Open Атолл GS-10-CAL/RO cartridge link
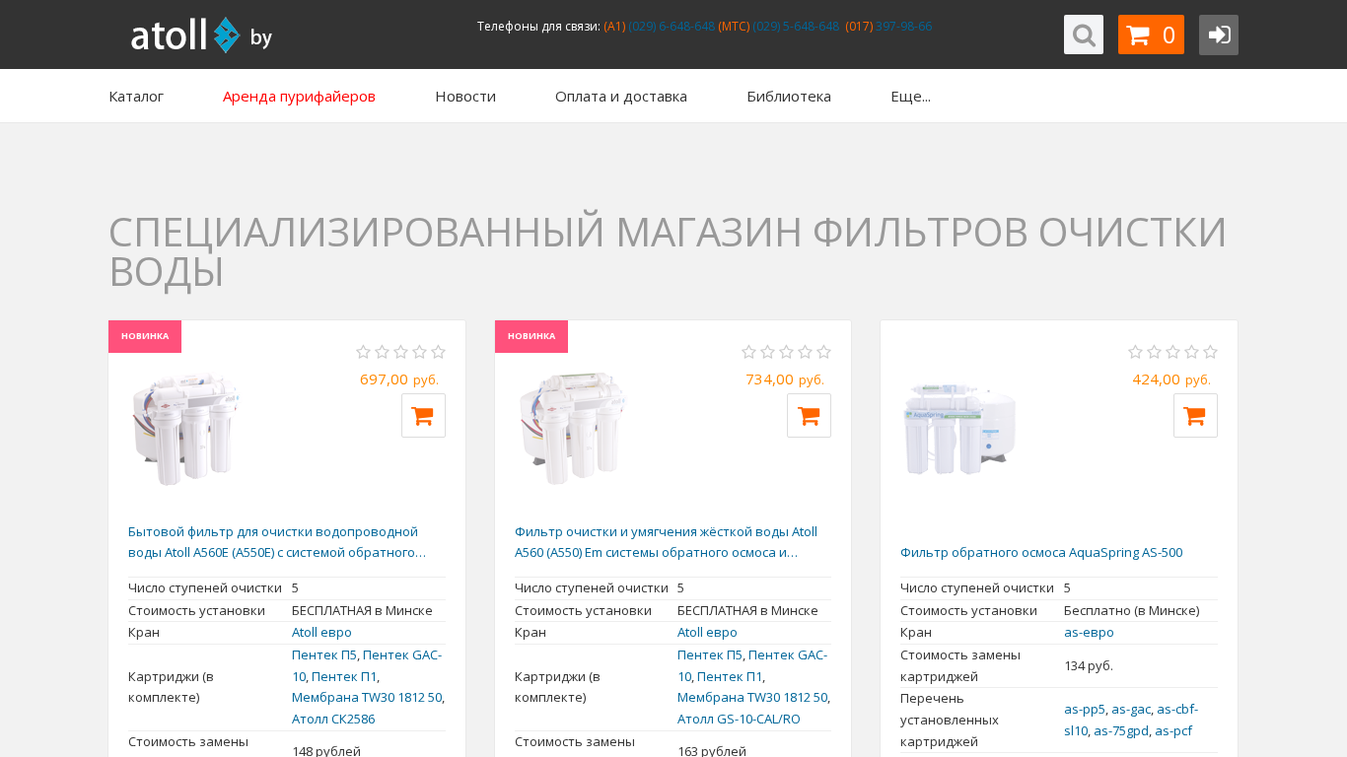Image resolution: width=1347 pixels, height=757 pixels. [739, 720]
